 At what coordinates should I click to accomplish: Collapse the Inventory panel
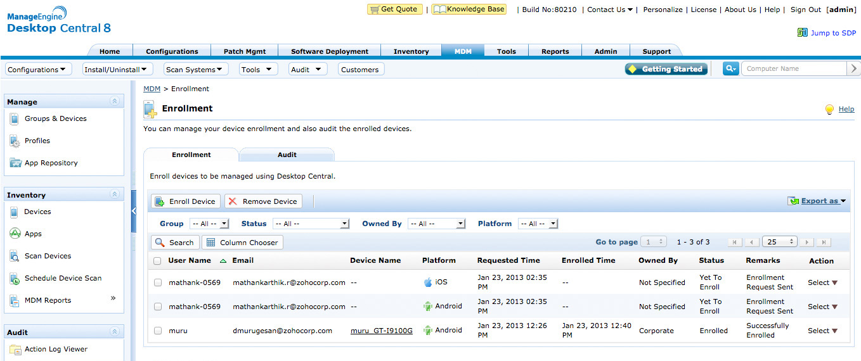[114, 194]
